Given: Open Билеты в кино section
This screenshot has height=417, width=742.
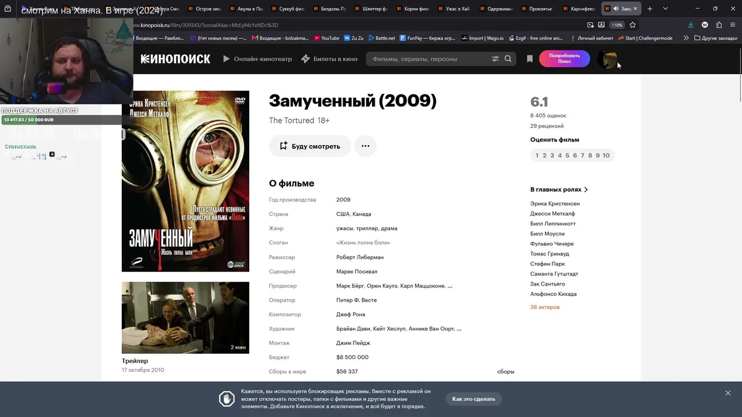Looking at the screenshot, I should (329, 59).
